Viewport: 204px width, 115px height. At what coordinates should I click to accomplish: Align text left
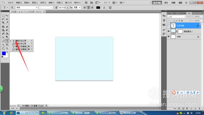pyautogui.click(x=85, y=8)
